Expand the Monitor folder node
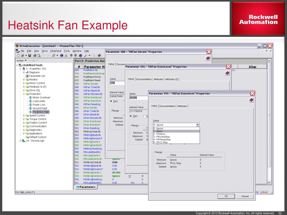 pyautogui.click(x=24, y=80)
